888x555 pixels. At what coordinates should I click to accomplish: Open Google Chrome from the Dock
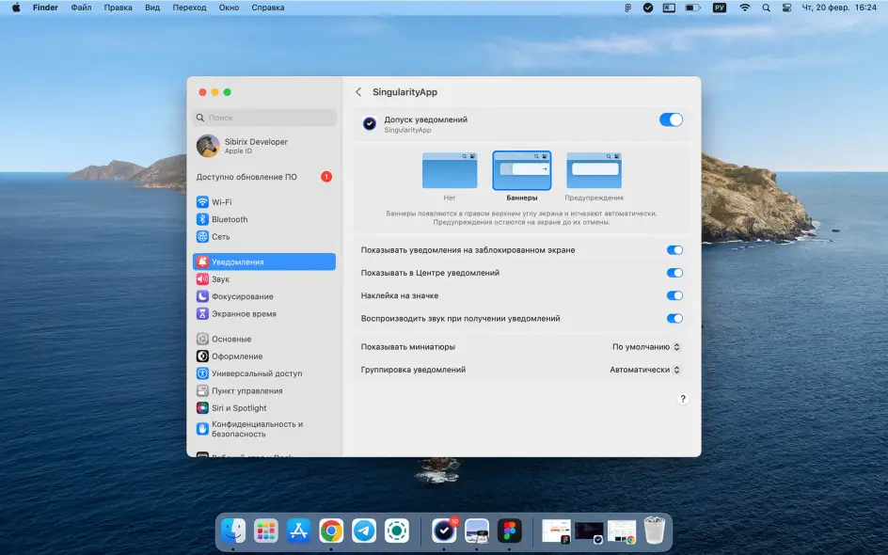[331, 531]
